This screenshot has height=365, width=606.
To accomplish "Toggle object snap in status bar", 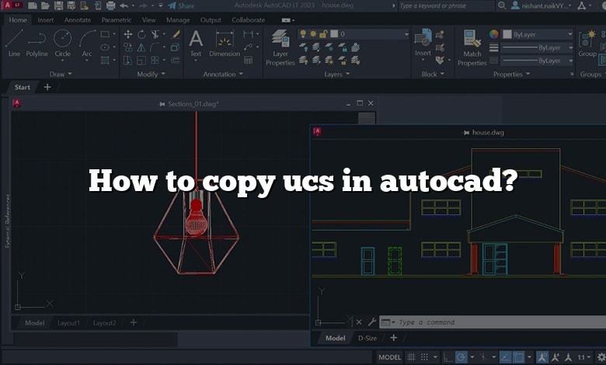I will tap(518, 357).
